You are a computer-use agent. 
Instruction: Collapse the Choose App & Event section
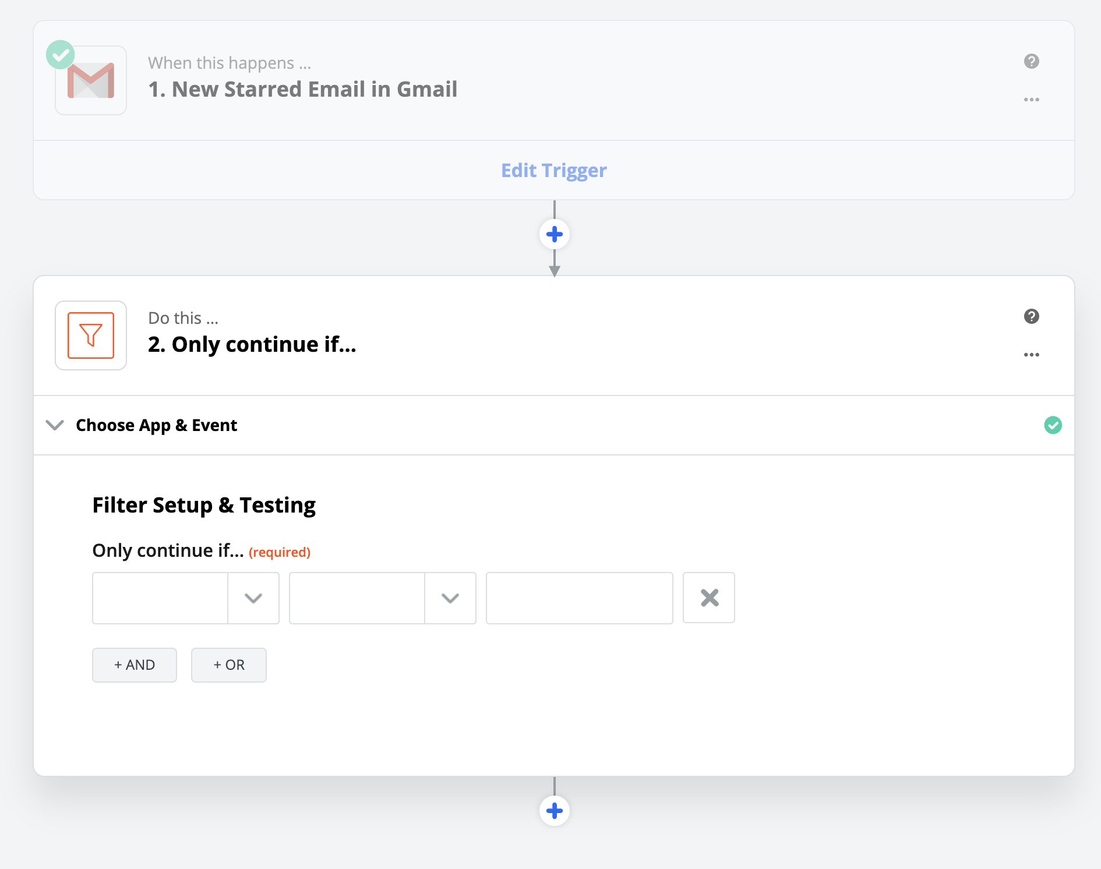click(x=55, y=425)
